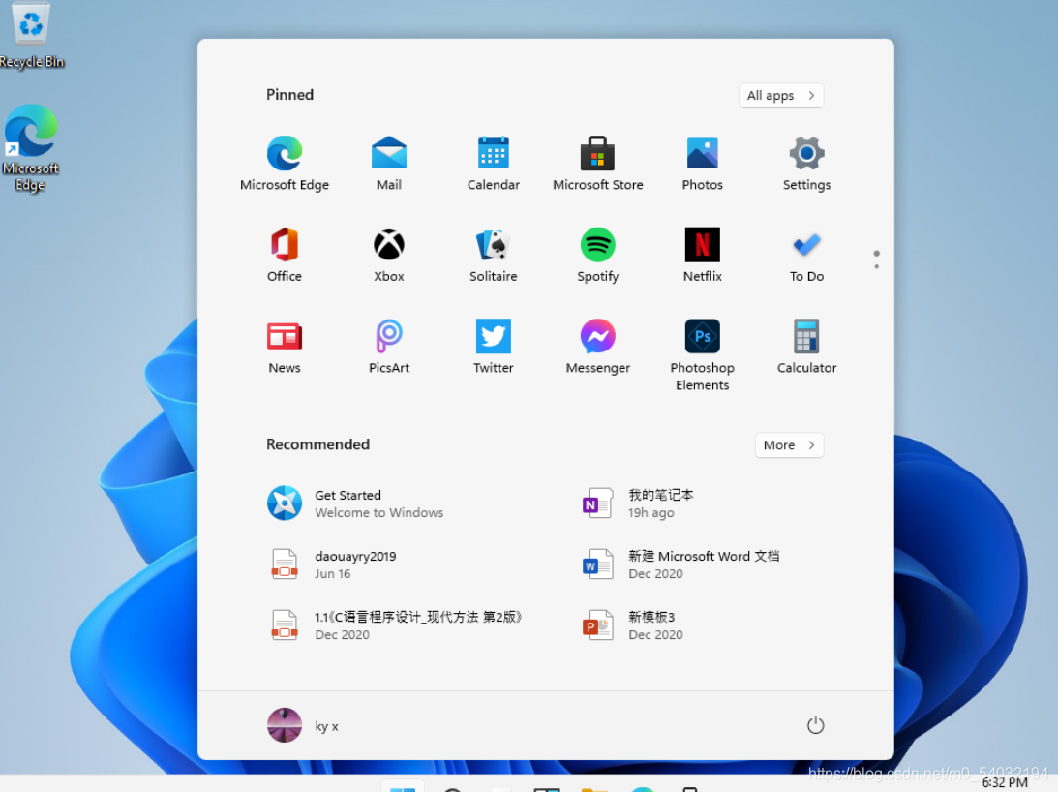Screen dimensions: 1058x792
Task: Open Get Started Welcome to Windows
Action: [355, 503]
